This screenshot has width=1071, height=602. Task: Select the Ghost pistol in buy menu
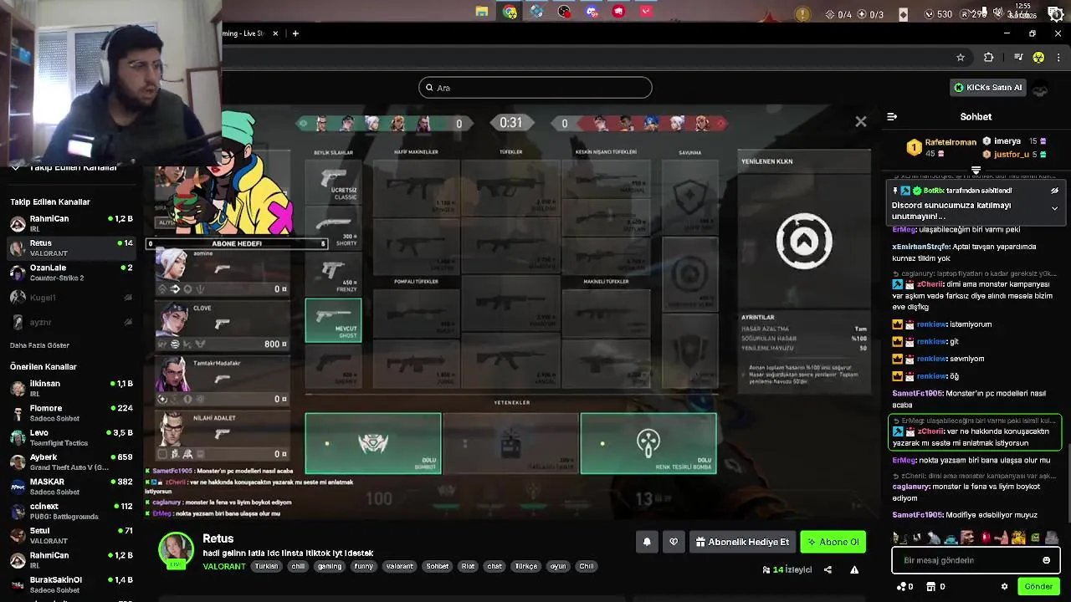334,320
